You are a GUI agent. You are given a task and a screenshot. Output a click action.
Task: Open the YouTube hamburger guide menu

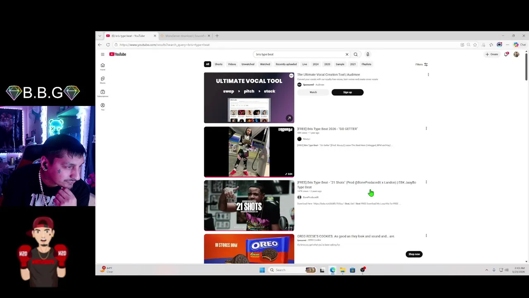coord(102,54)
